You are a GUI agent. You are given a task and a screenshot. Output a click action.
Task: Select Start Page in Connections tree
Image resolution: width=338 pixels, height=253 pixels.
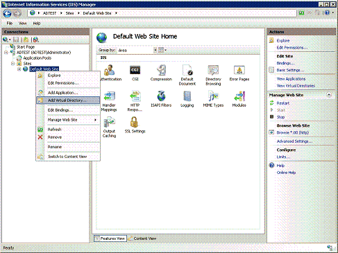tap(26, 47)
